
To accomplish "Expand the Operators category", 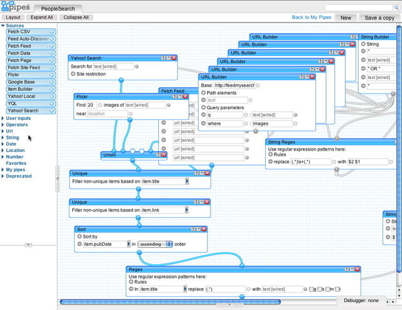I will [3, 125].
